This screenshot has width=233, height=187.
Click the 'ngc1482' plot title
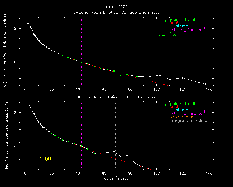coord(116,6)
